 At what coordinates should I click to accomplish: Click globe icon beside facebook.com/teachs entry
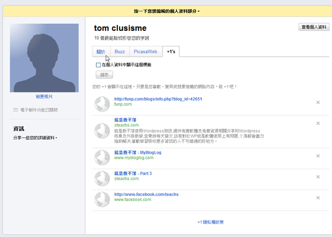tap(102, 199)
